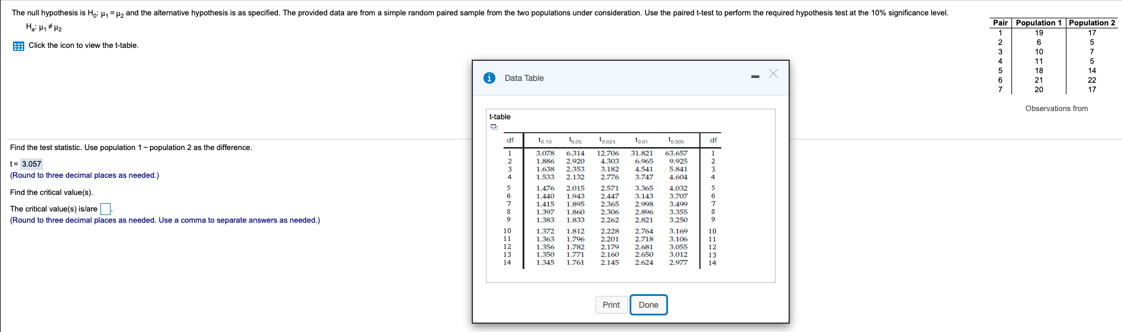The height and width of the screenshot is (332, 1122).
Task: Click the left df column header
Action: [x=510, y=140]
